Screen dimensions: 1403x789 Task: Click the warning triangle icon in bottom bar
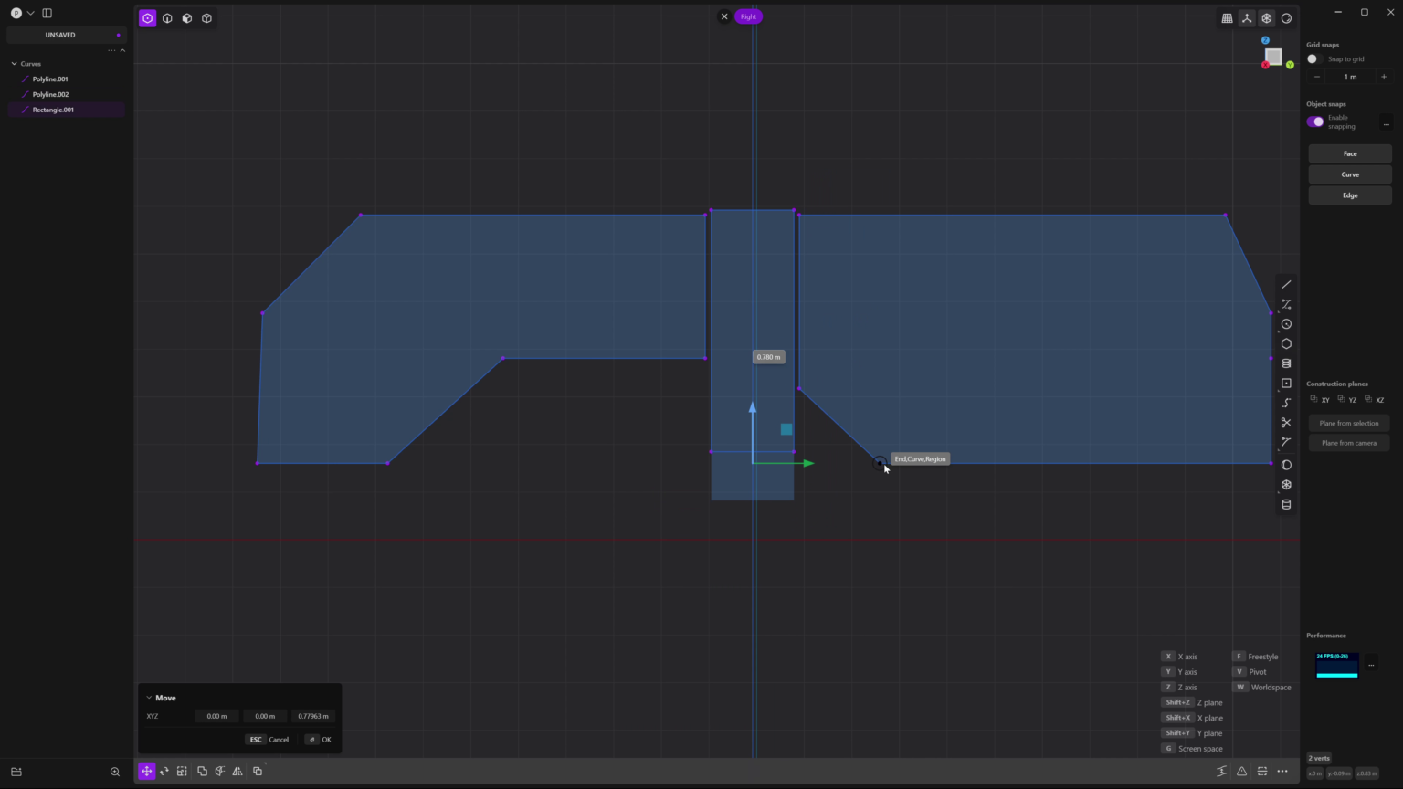pos(1242,772)
